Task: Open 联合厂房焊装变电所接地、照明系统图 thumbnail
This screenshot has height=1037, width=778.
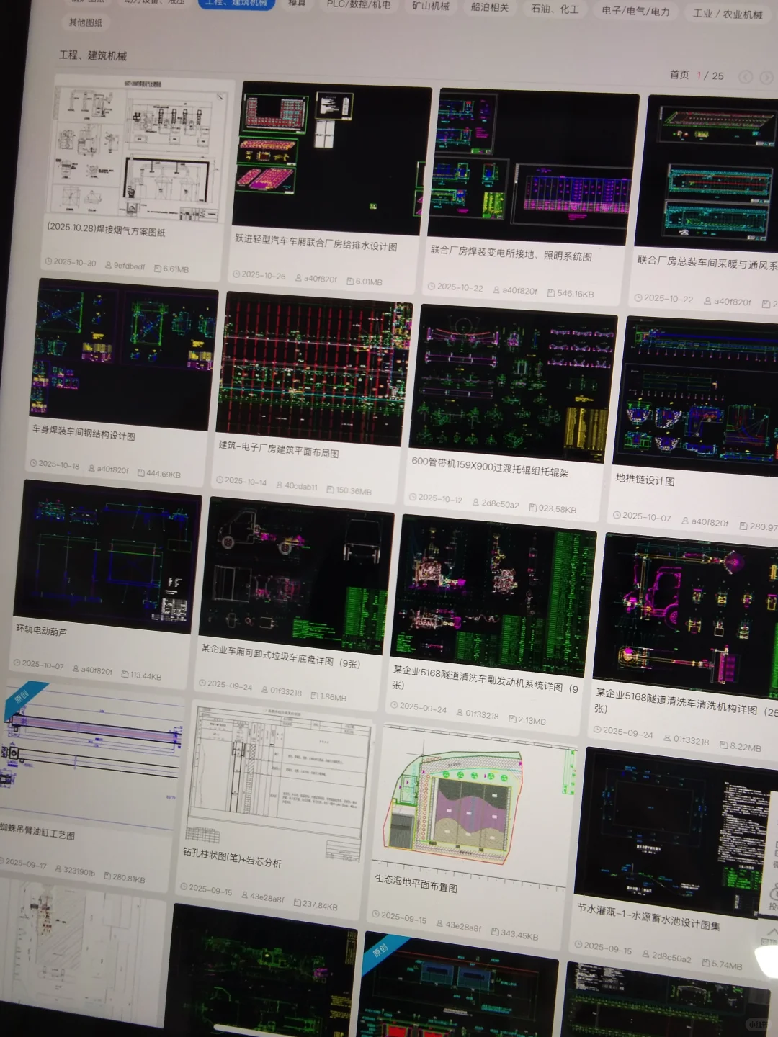Action: [x=535, y=167]
